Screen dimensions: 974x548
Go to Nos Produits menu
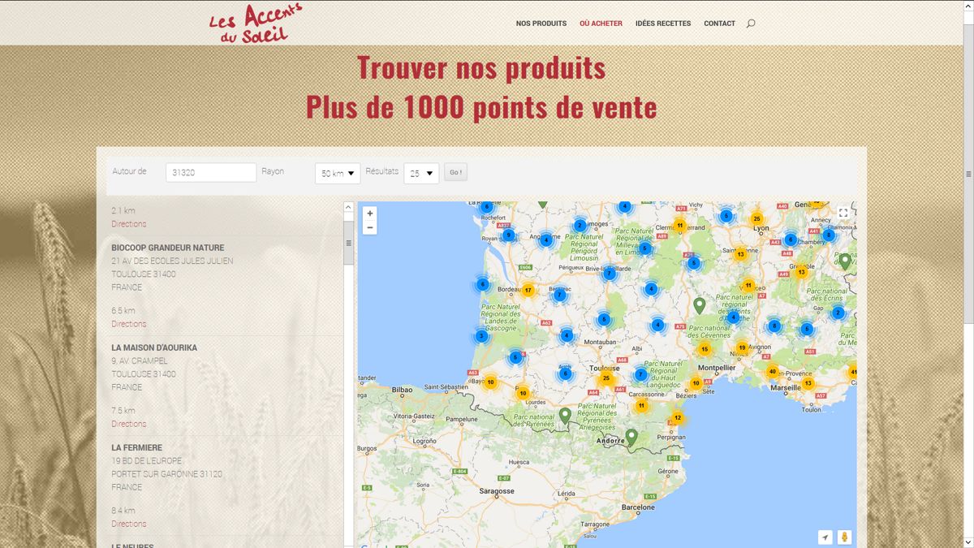pyautogui.click(x=541, y=24)
